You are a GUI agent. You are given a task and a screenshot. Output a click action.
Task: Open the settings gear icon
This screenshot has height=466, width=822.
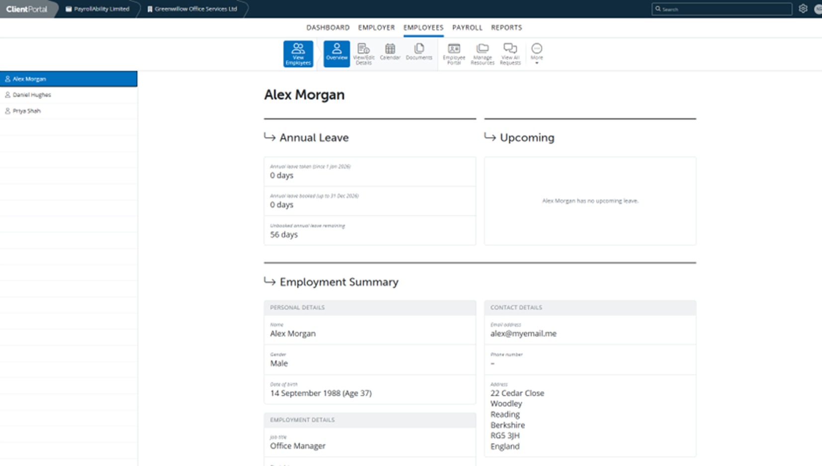[x=803, y=9]
